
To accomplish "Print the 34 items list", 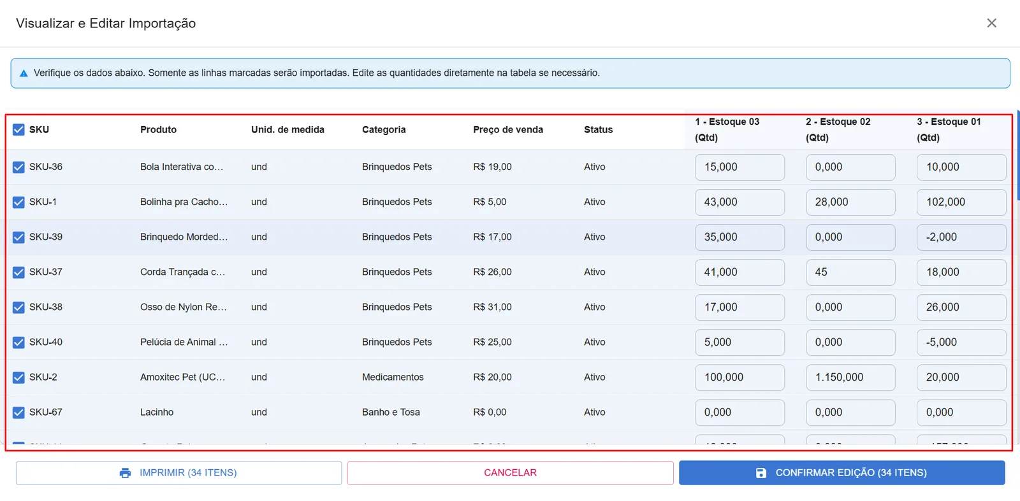I will [x=178, y=473].
